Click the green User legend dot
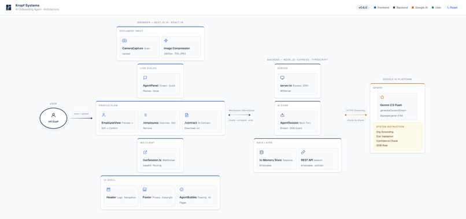The image size is (466, 219). [432, 8]
